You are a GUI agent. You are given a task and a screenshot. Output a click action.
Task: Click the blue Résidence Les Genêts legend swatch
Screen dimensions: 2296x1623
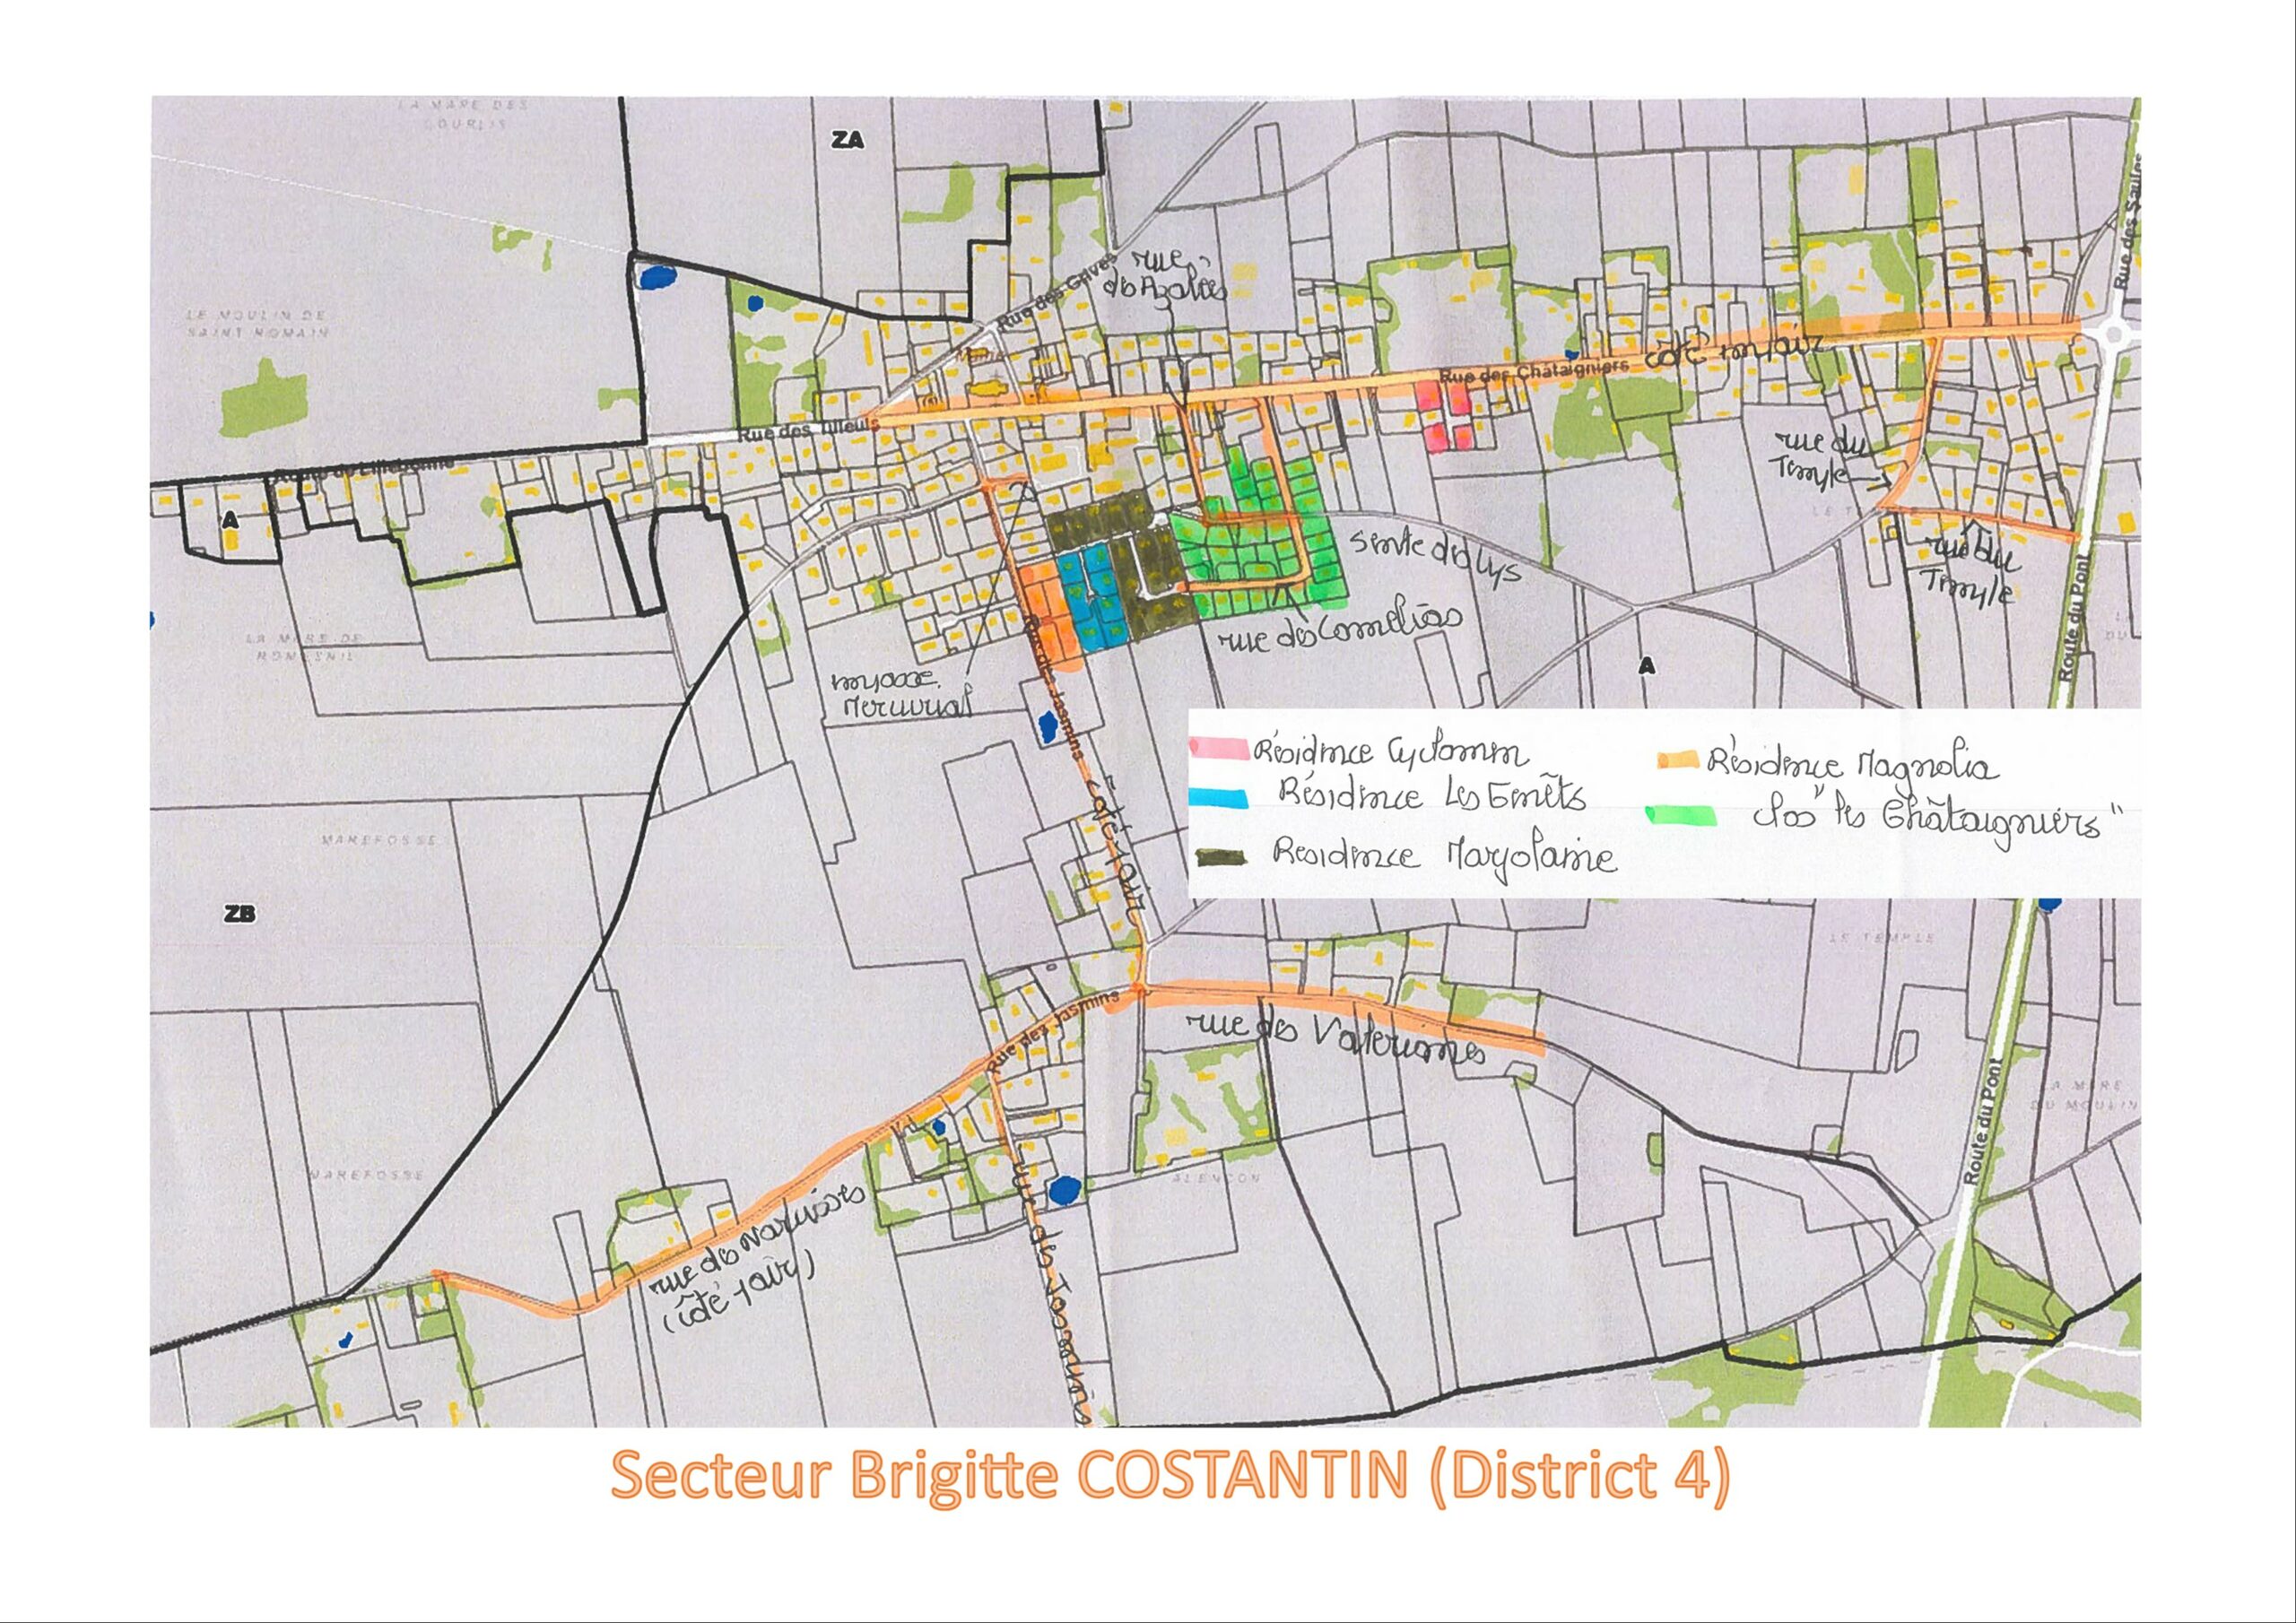(1218, 799)
